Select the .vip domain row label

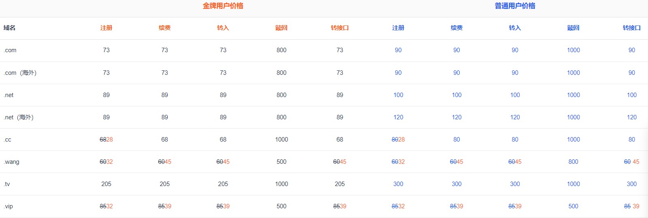pos(8,206)
